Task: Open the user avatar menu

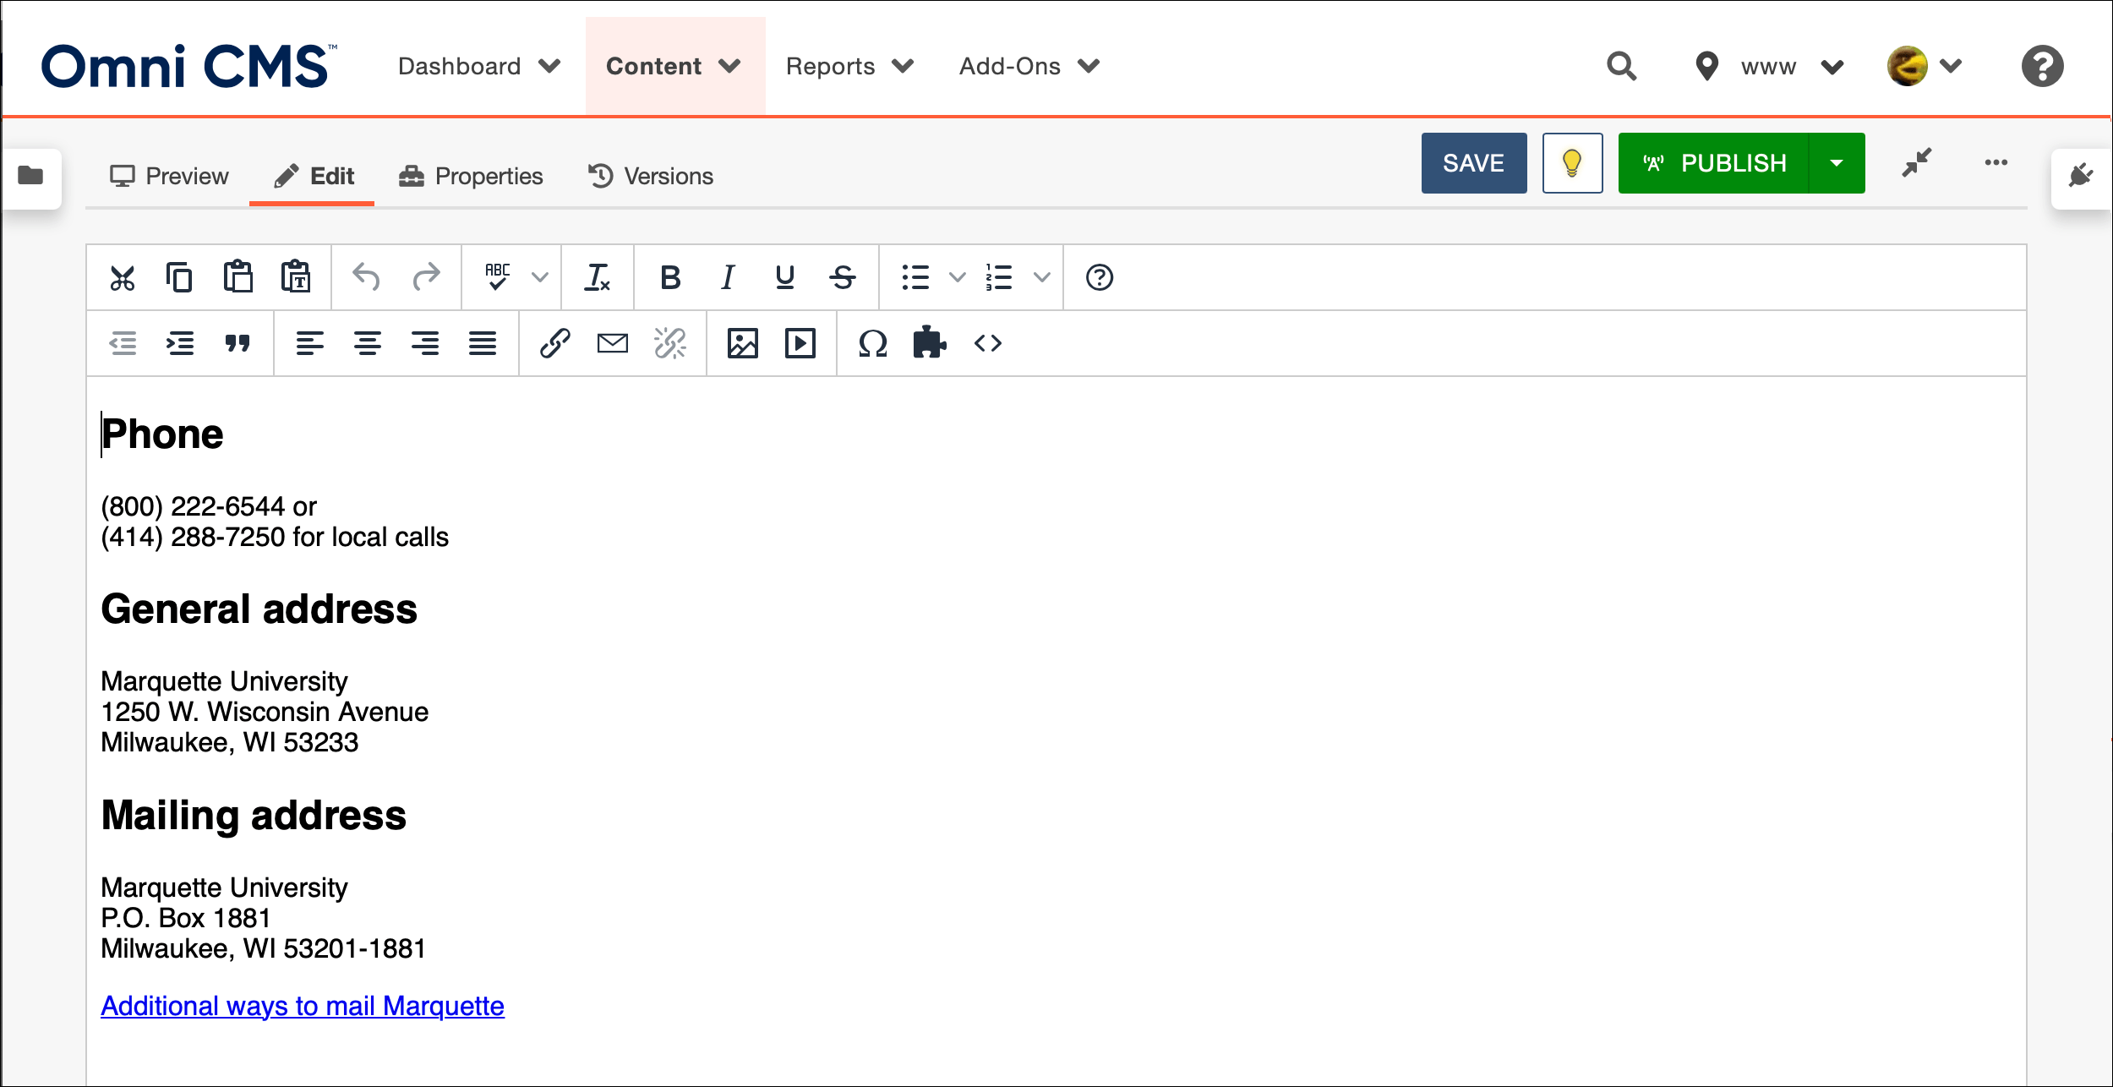Action: [1924, 66]
